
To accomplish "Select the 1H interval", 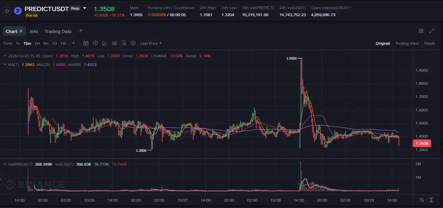I will [37, 43].
